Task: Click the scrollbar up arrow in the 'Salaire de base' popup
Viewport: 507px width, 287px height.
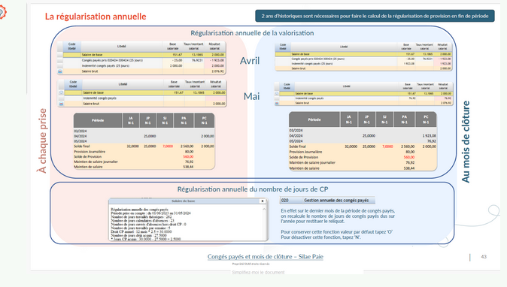Action: click(264, 209)
